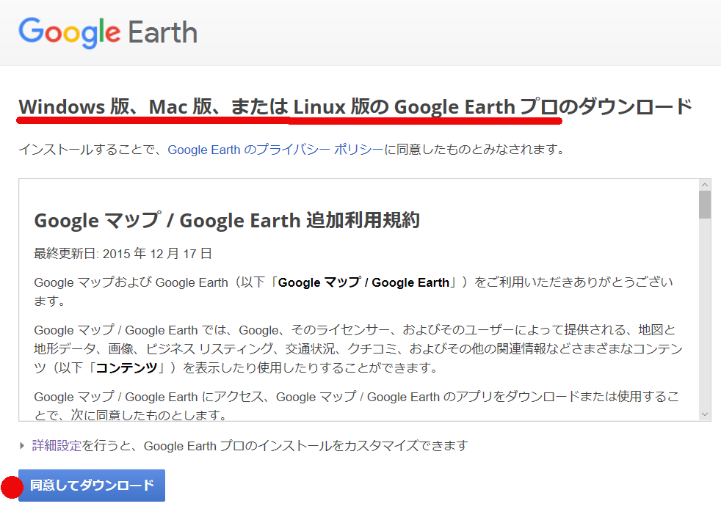Viewport: 721px width, 531px height.
Task: Click the gray Earth wordmark in header
Action: coord(163,32)
